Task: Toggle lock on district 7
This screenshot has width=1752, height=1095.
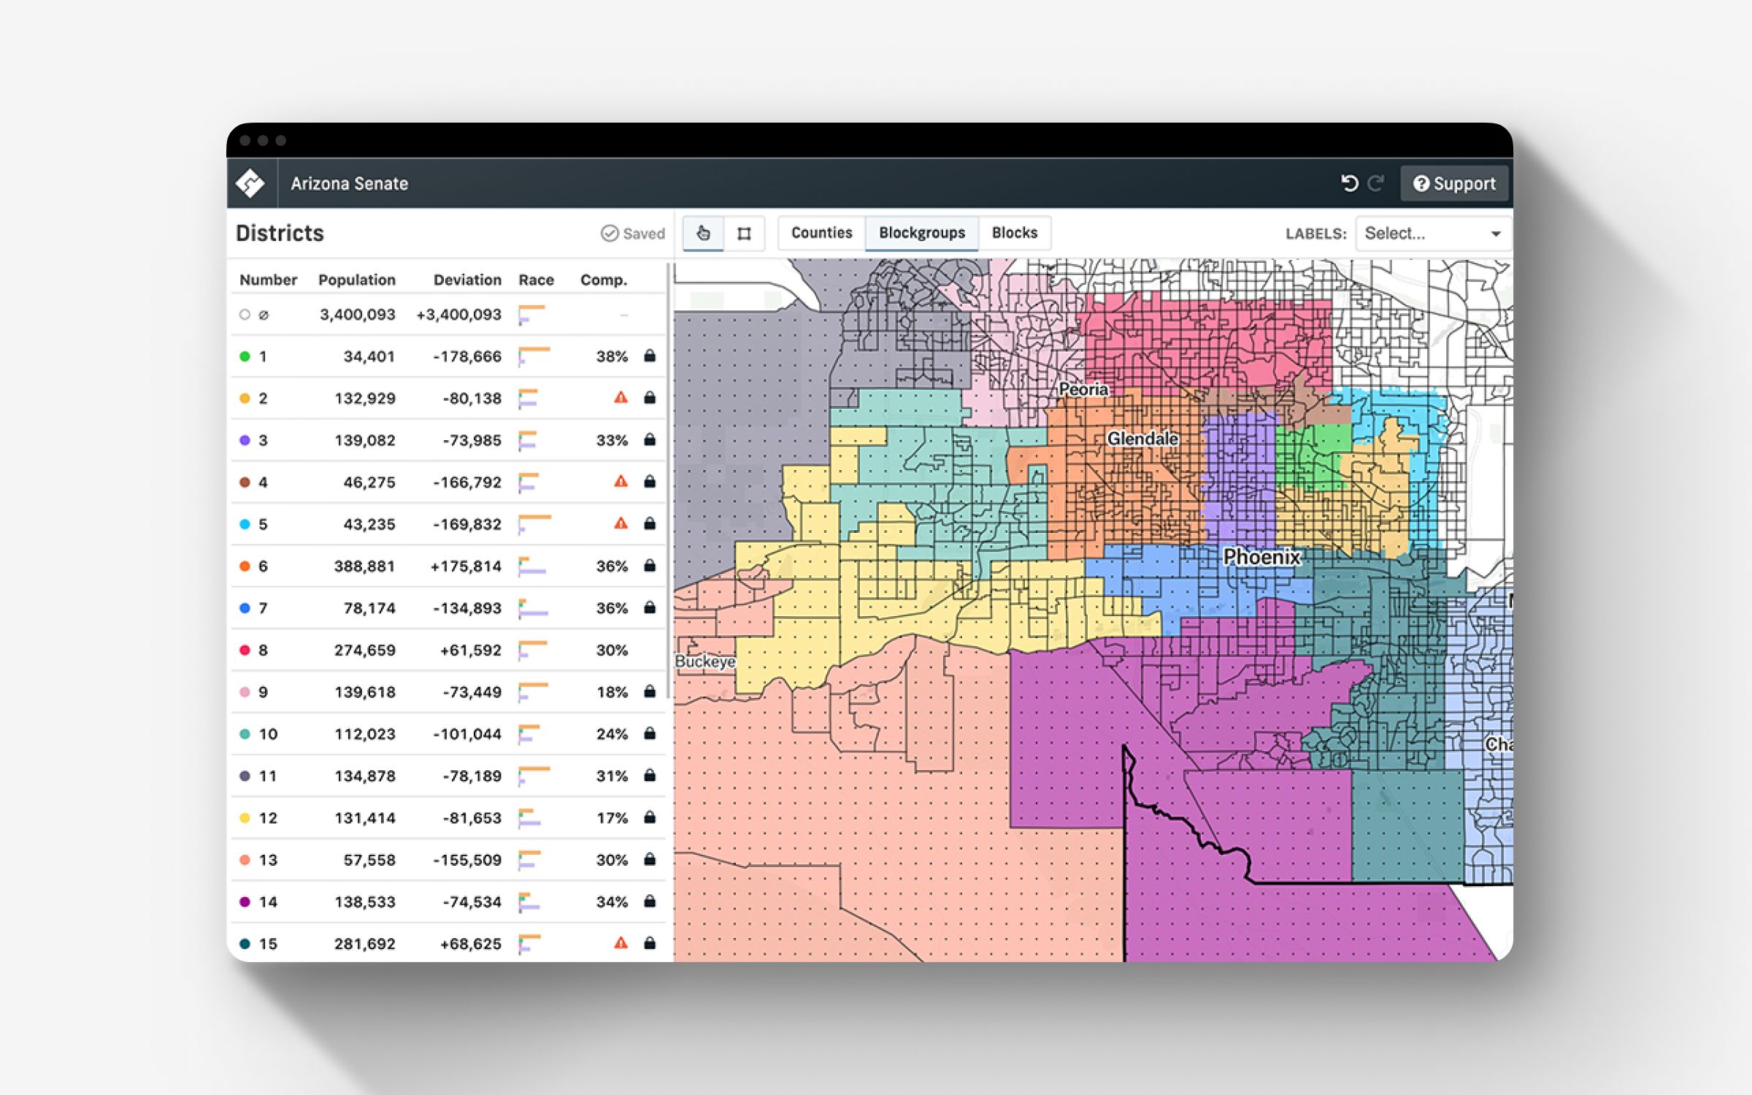Action: pos(650,608)
